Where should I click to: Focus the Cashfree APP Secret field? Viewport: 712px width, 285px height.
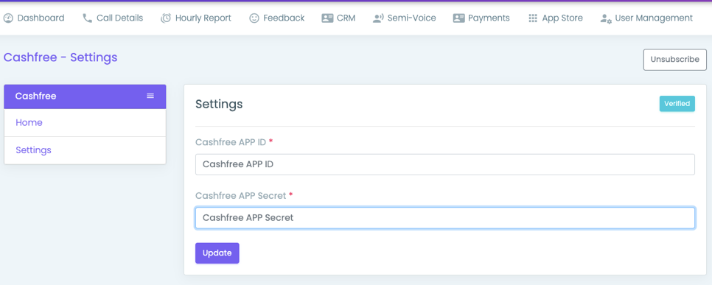pos(445,218)
